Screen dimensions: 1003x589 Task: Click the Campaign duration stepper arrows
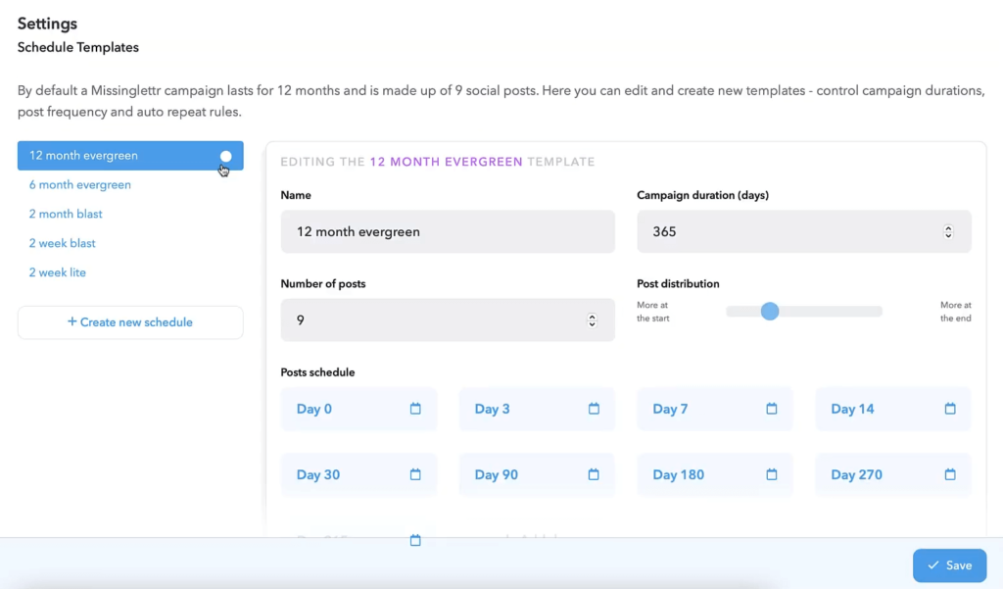coord(948,232)
